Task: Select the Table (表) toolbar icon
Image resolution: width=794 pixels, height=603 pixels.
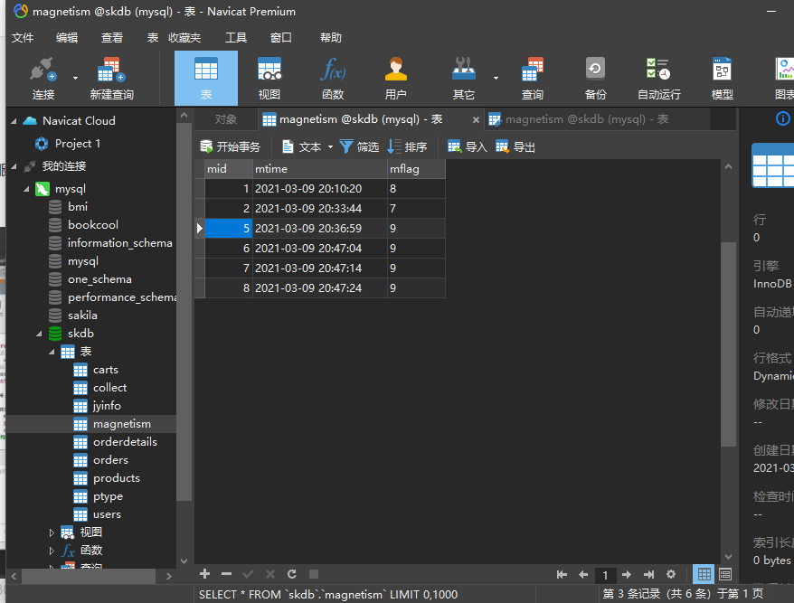Action: [x=206, y=79]
